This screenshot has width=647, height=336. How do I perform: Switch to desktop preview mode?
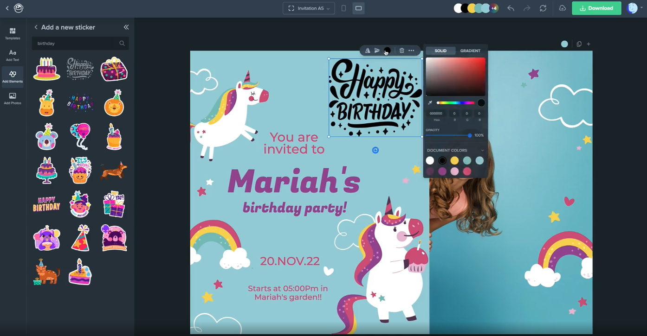coord(358,8)
